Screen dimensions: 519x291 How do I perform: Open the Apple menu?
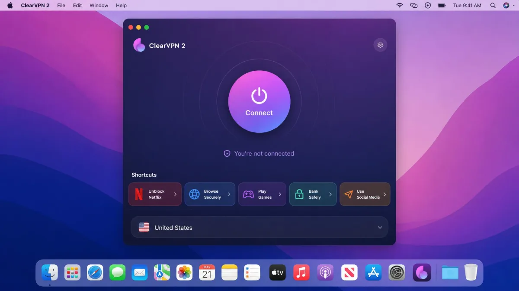click(x=10, y=5)
